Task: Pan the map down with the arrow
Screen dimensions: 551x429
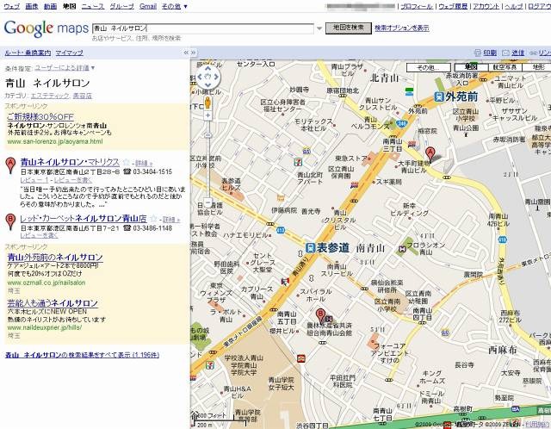Action: coord(208,84)
